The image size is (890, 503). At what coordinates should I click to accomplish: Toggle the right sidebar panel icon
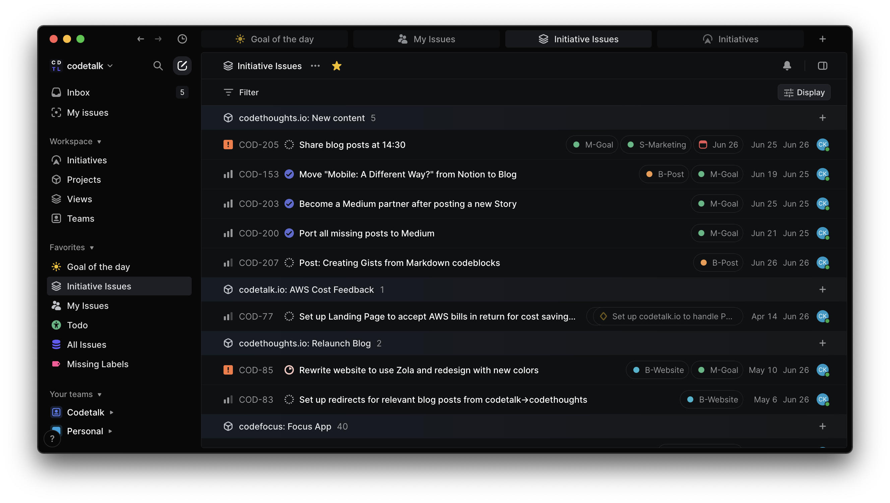coord(822,66)
